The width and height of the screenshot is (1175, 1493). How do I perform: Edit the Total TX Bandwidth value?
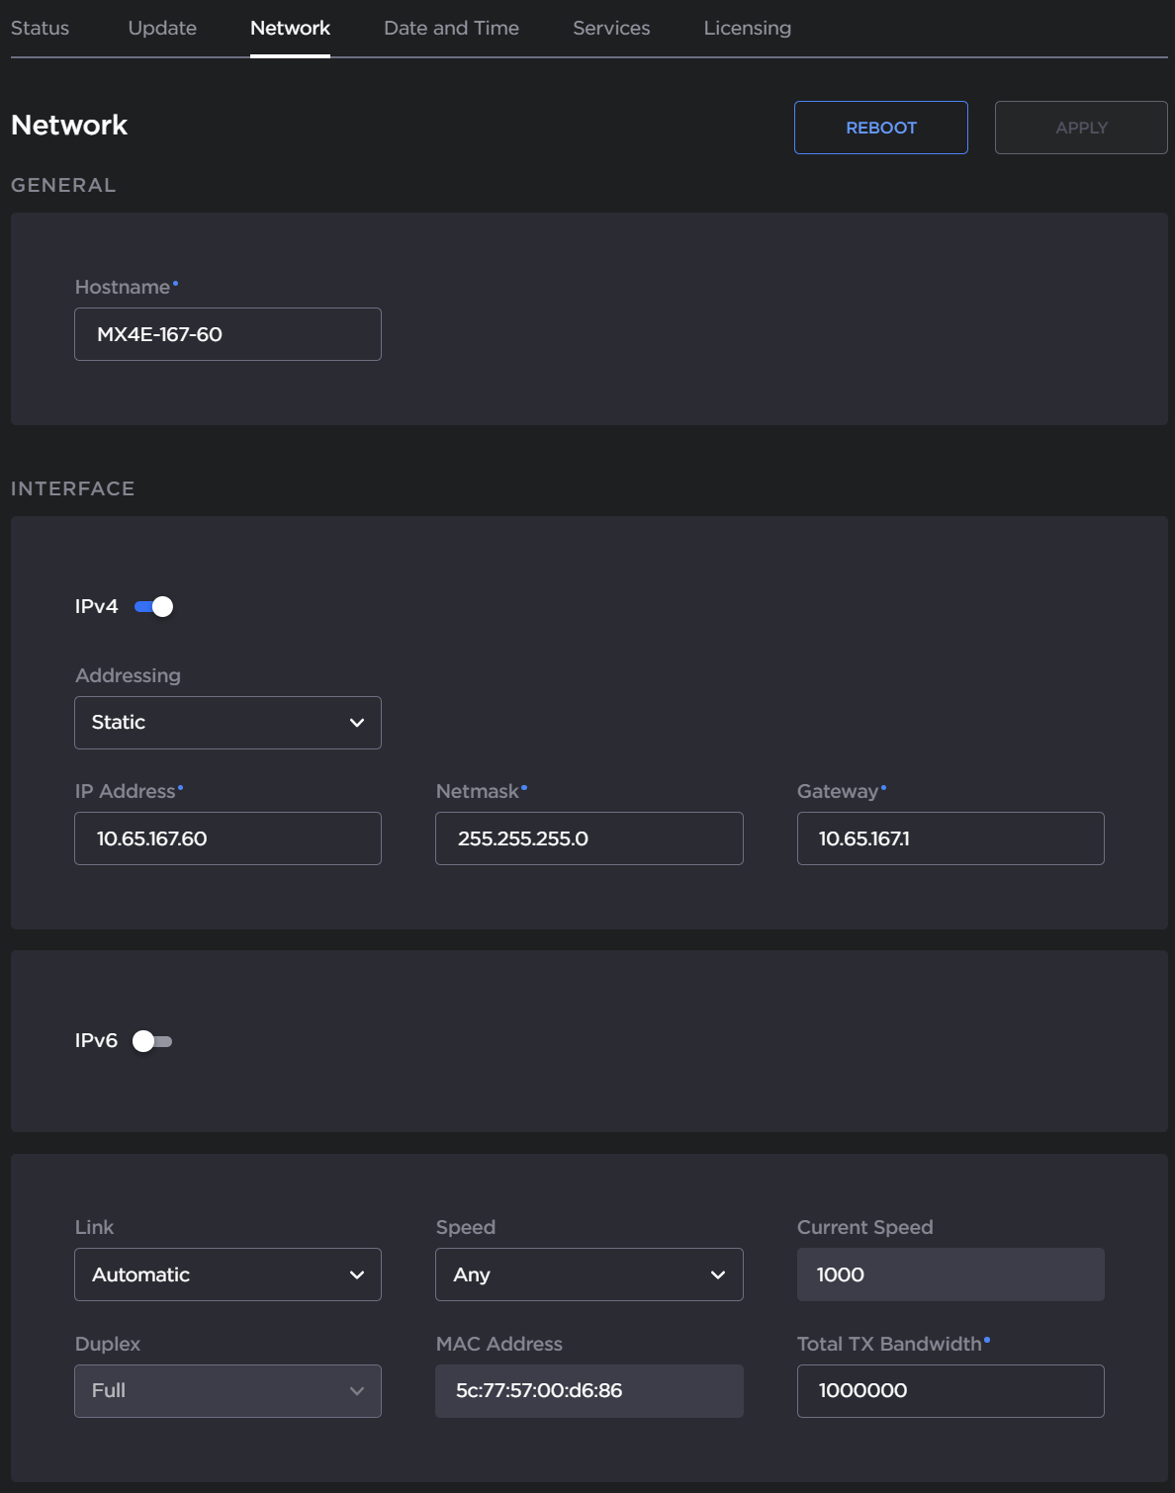pos(949,1390)
